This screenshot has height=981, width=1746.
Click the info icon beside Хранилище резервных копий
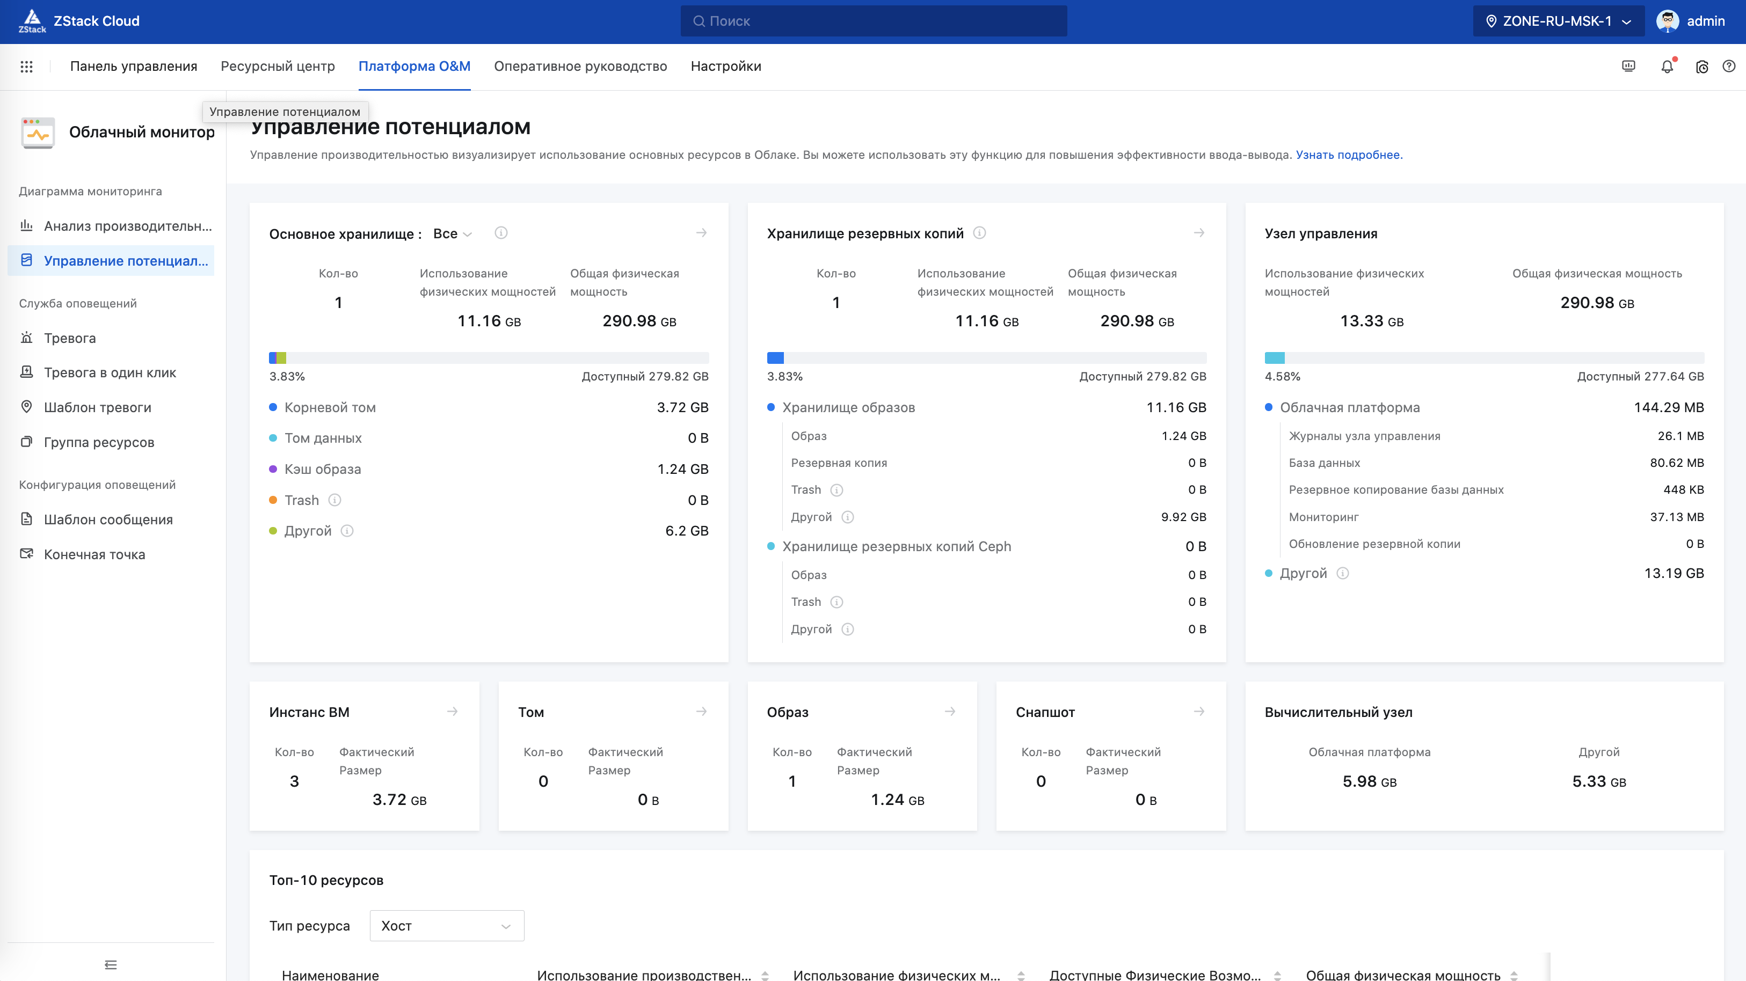(x=979, y=233)
